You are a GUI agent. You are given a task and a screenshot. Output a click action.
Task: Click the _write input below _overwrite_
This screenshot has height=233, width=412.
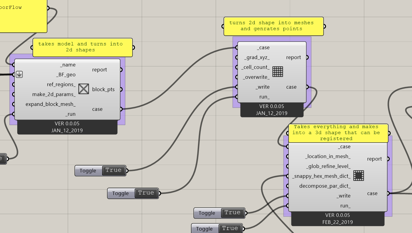point(263,87)
